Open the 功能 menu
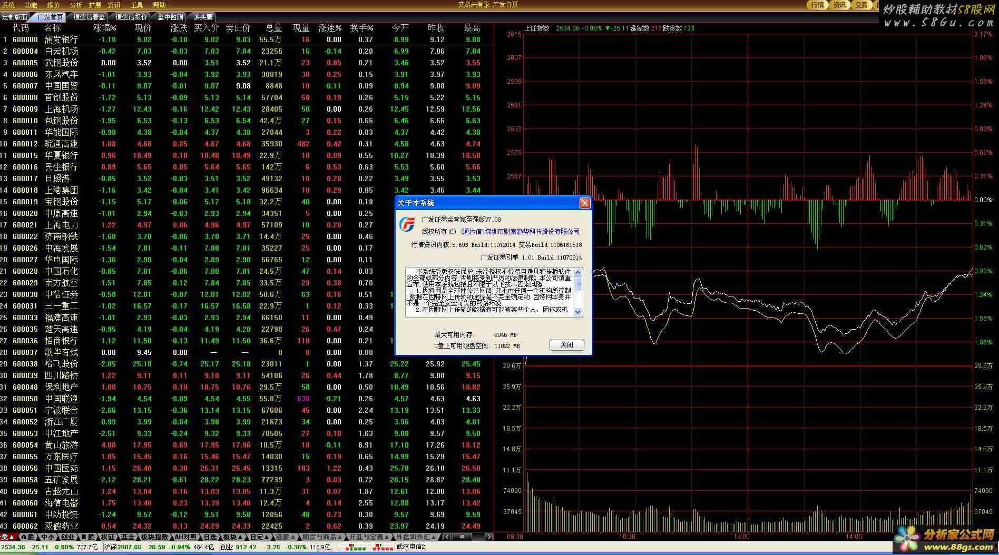Viewport: 999px width, 555px height. point(31,5)
